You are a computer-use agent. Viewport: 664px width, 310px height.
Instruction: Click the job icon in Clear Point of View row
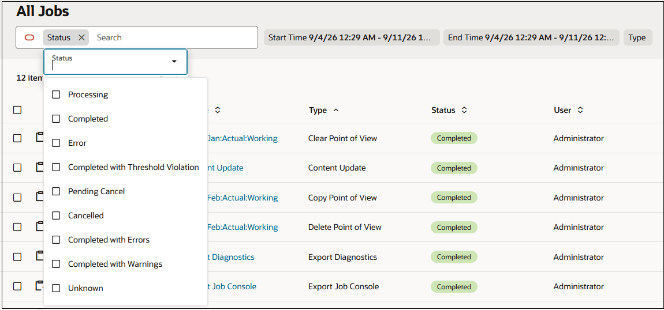point(39,137)
